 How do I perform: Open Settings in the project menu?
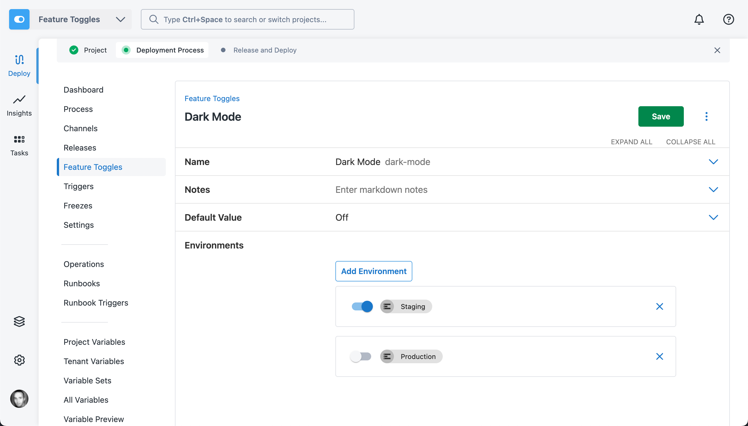coord(79,225)
